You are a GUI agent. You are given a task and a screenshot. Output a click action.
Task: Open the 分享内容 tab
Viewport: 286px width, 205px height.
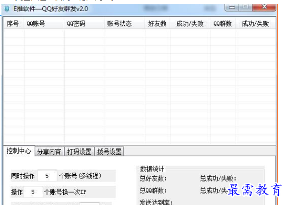(49, 152)
